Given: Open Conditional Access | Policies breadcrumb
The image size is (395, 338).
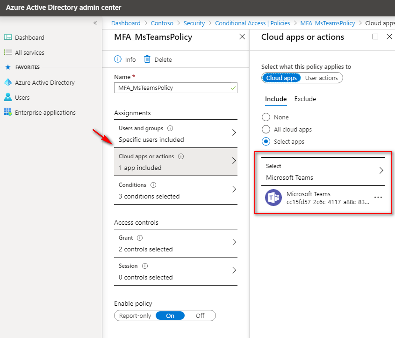Looking at the screenshot, I should 252,23.
